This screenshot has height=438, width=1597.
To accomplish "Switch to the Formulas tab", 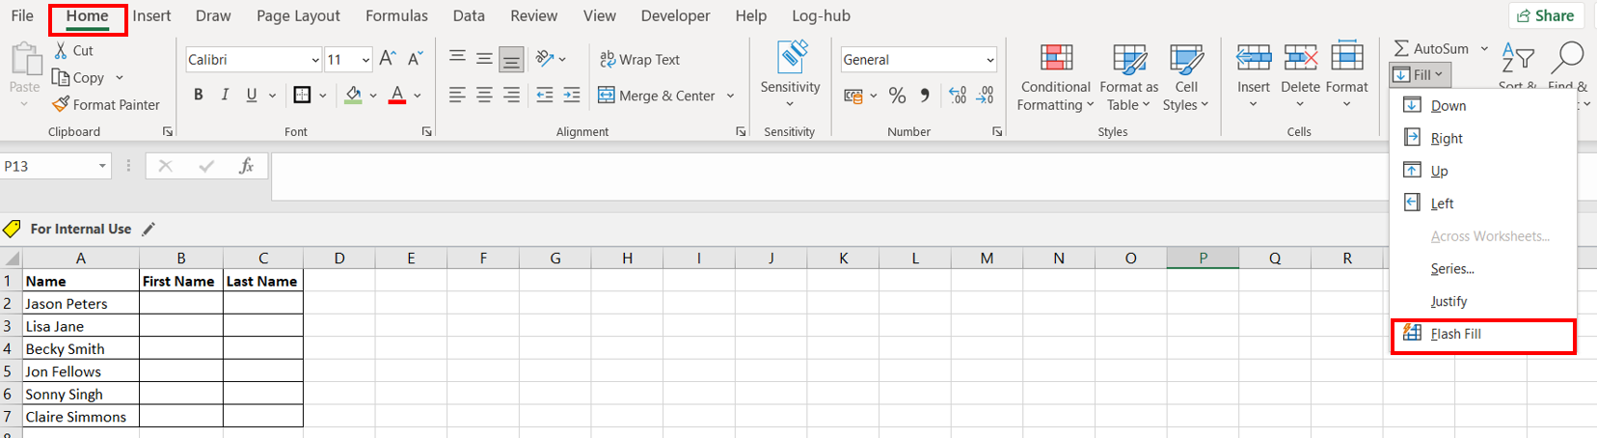I will point(396,16).
